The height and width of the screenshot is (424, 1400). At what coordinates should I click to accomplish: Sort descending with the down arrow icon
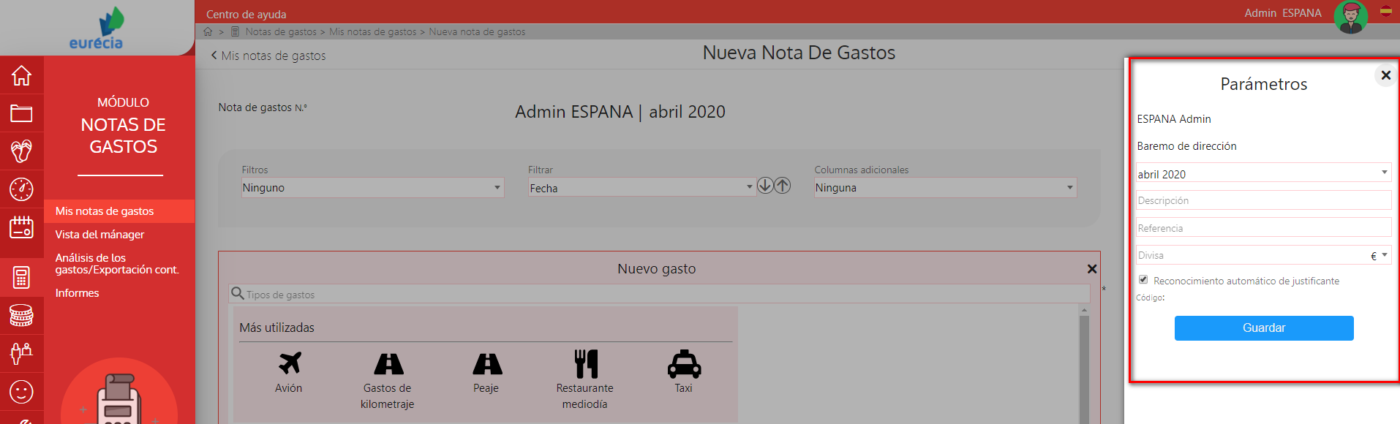[x=765, y=186]
